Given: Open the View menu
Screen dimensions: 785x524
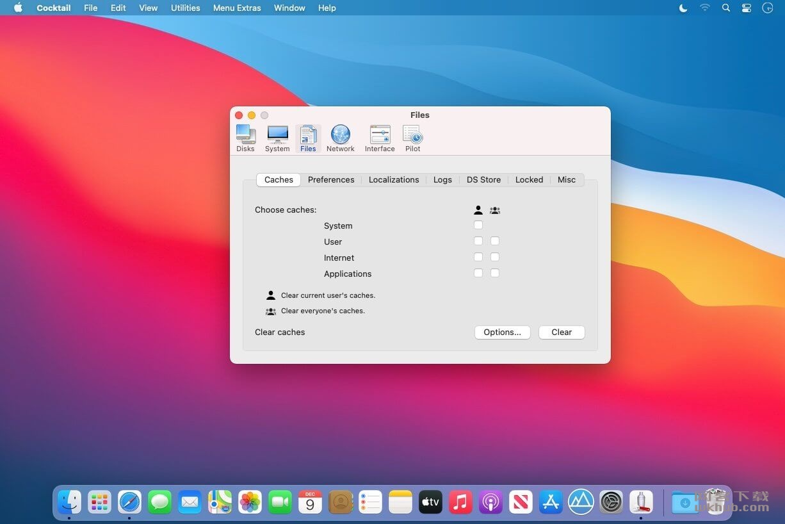Looking at the screenshot, I should pos(149,8).
